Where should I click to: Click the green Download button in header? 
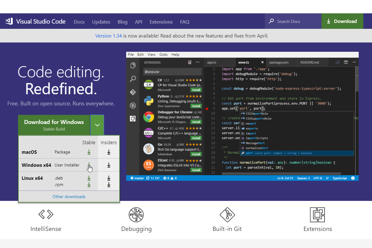point(342,21)
